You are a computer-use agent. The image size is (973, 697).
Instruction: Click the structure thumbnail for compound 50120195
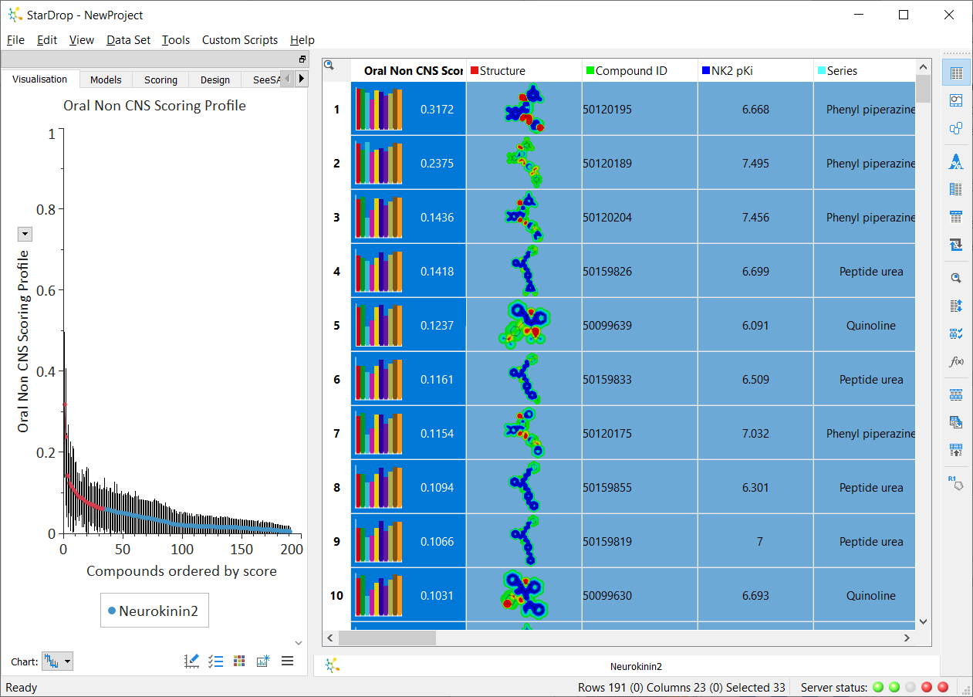click(525, 109)
